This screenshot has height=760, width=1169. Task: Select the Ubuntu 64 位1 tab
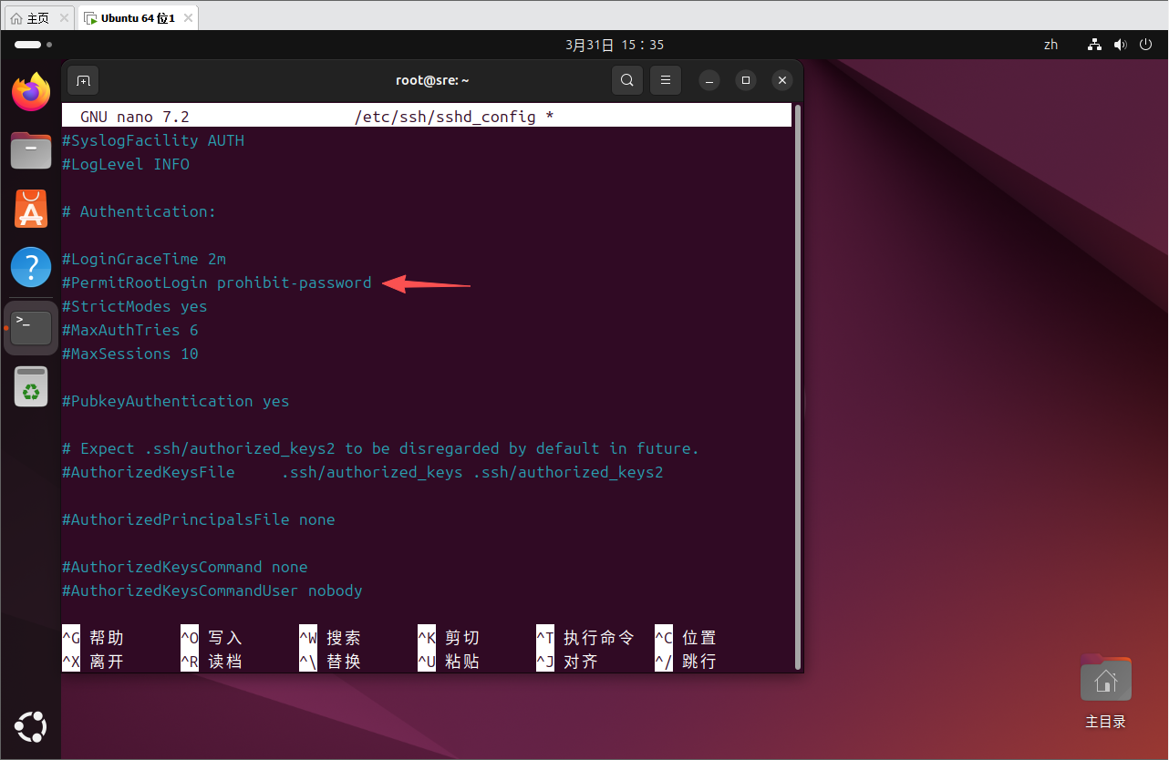pos(139,17)
